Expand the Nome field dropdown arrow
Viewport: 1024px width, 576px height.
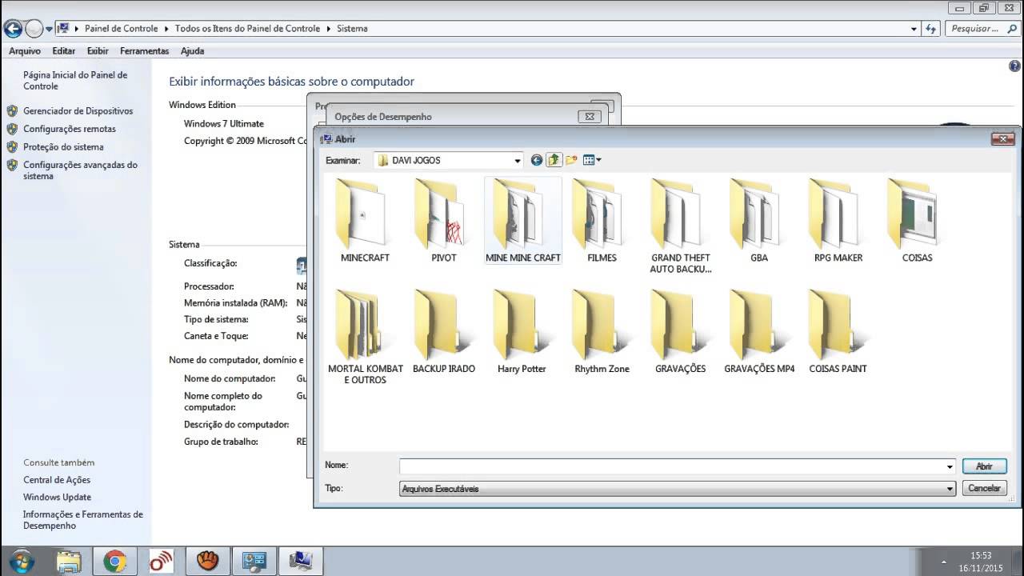950,466
